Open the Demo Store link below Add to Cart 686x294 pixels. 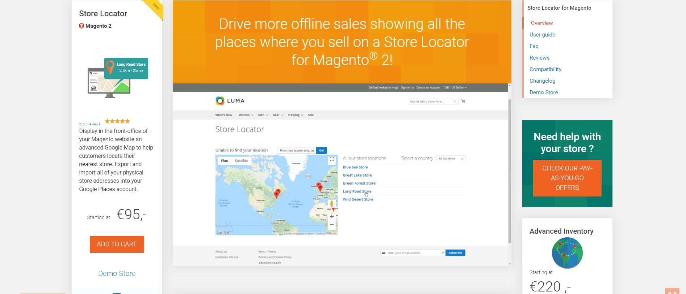pyautogui.click(x=117, y=273)
